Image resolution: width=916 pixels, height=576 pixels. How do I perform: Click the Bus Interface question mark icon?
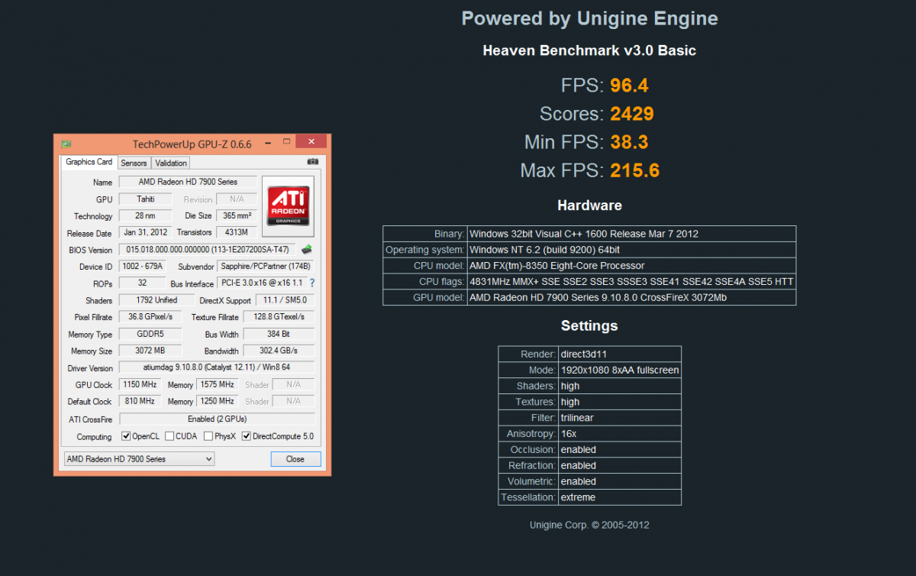click(311, 283)
